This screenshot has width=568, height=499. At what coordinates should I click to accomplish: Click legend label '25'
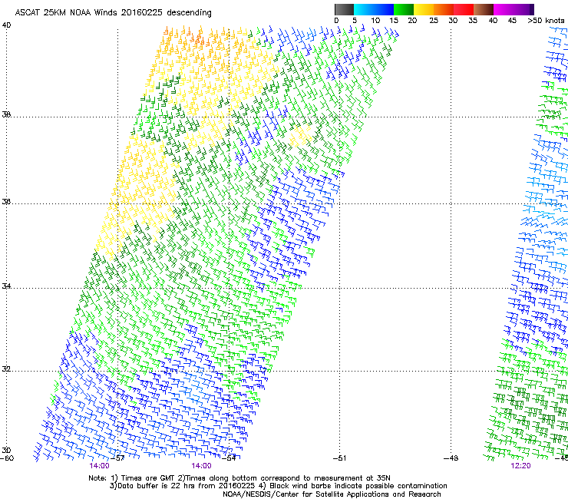pos(434,21)
